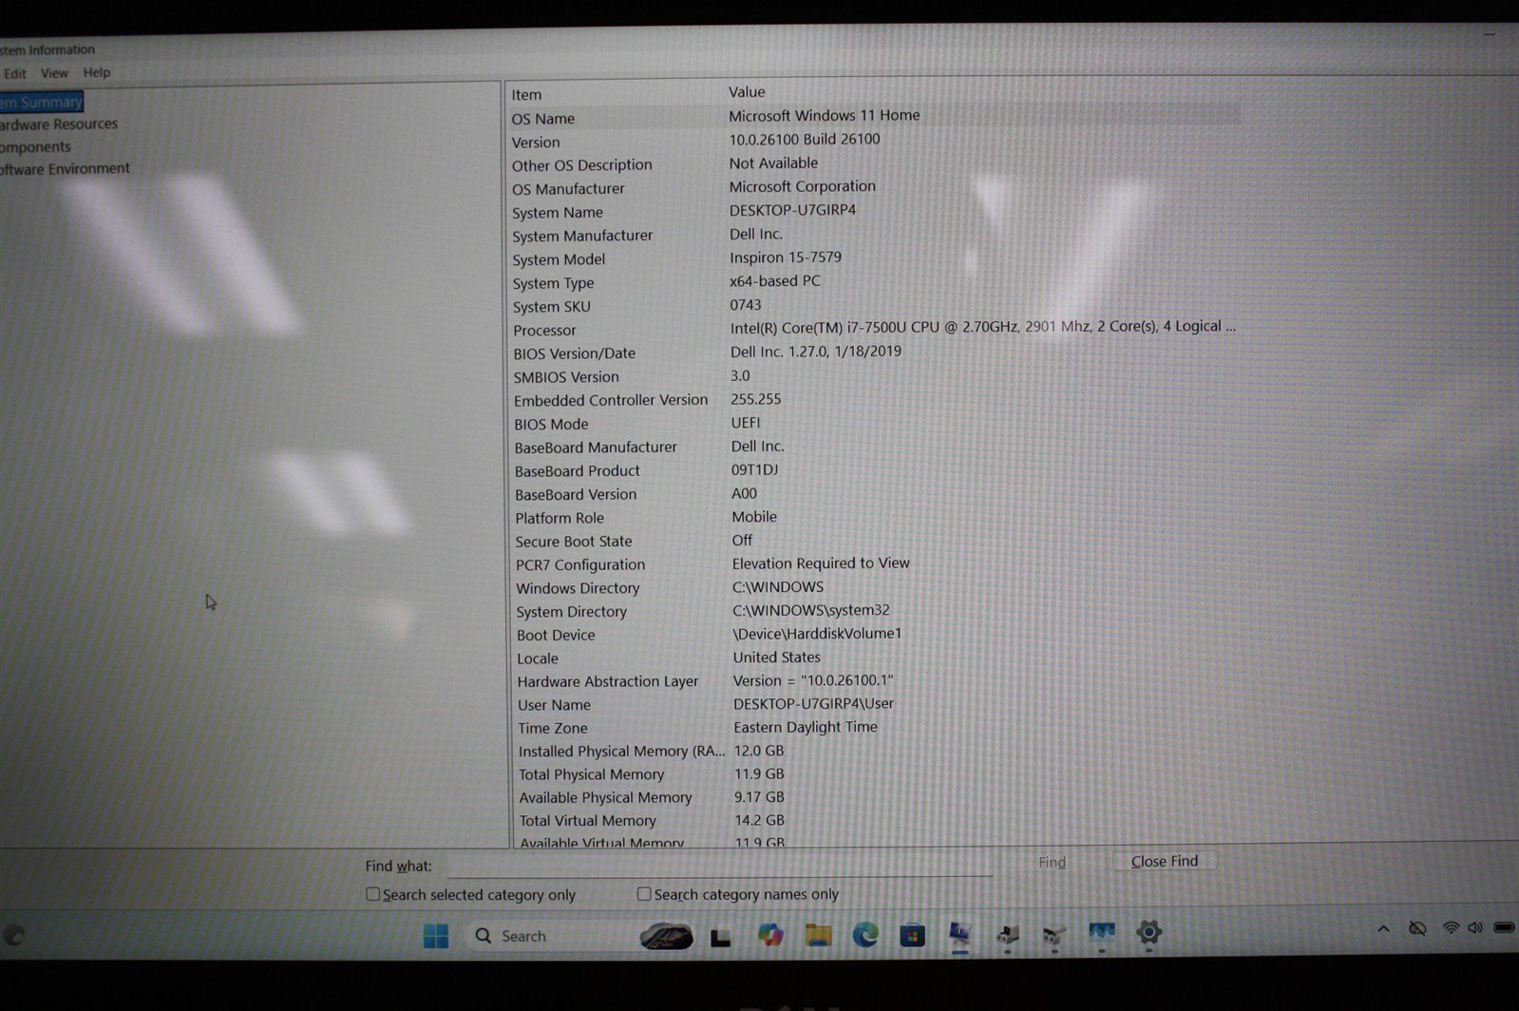
Task: Select System Directory value C:\WINDOWS\system32
Action: [x=810, y=610]
